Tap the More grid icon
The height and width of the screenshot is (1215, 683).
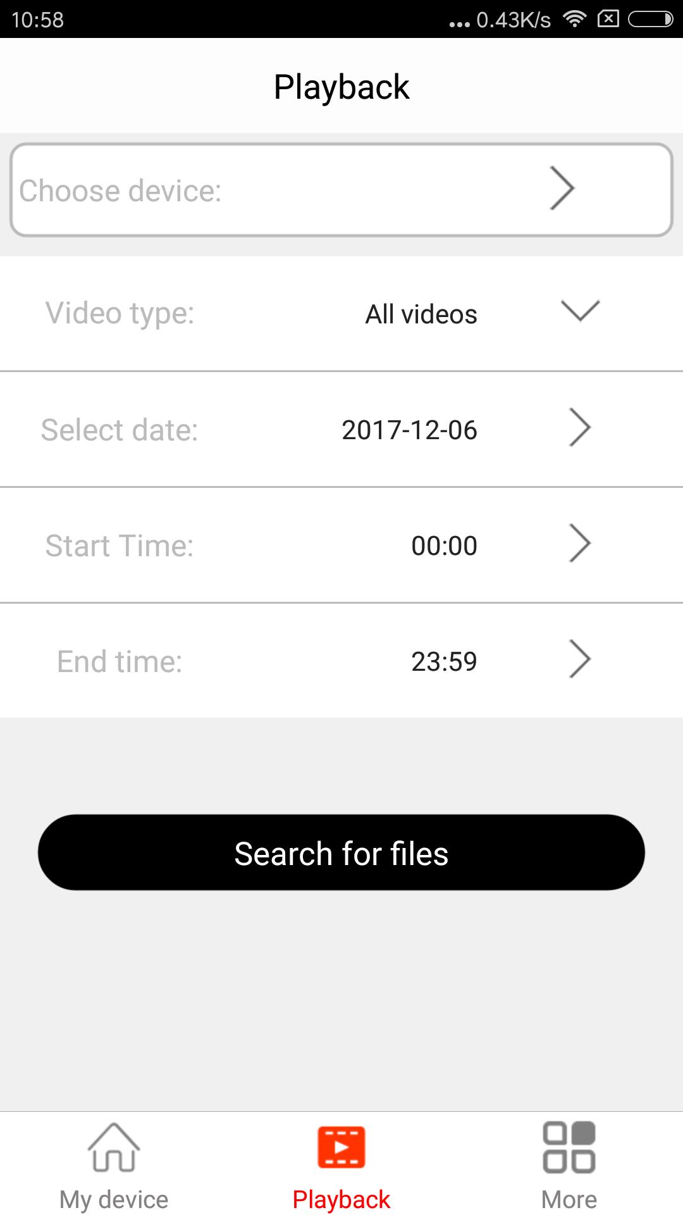tap(569, 1147)
